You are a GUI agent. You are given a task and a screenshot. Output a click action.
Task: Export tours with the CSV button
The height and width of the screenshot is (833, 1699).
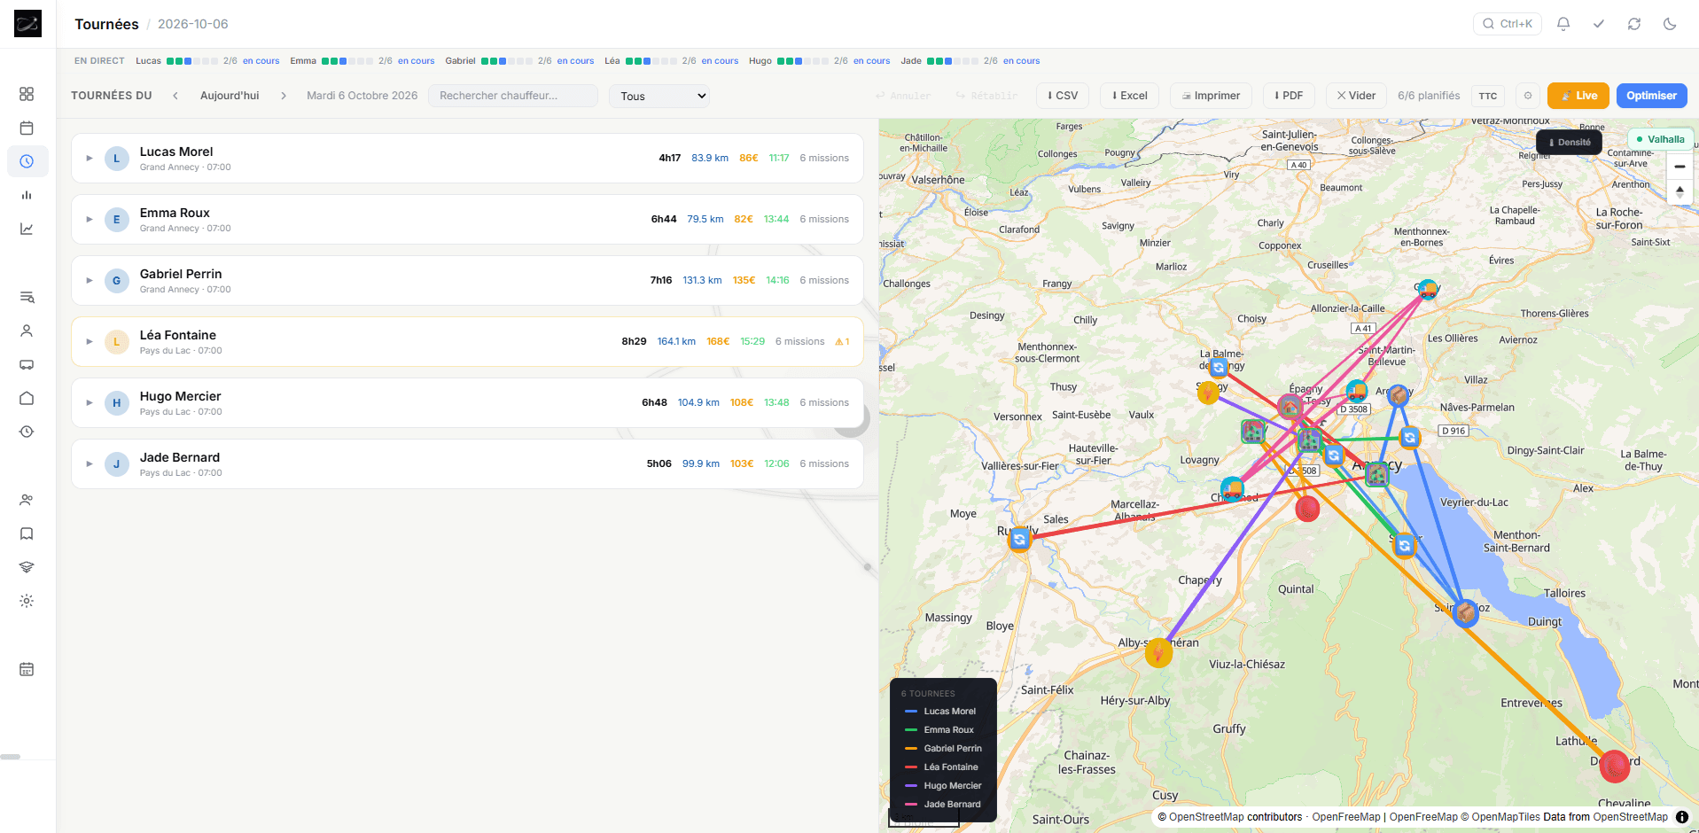pyautogui.click(x=1063, y=96)
